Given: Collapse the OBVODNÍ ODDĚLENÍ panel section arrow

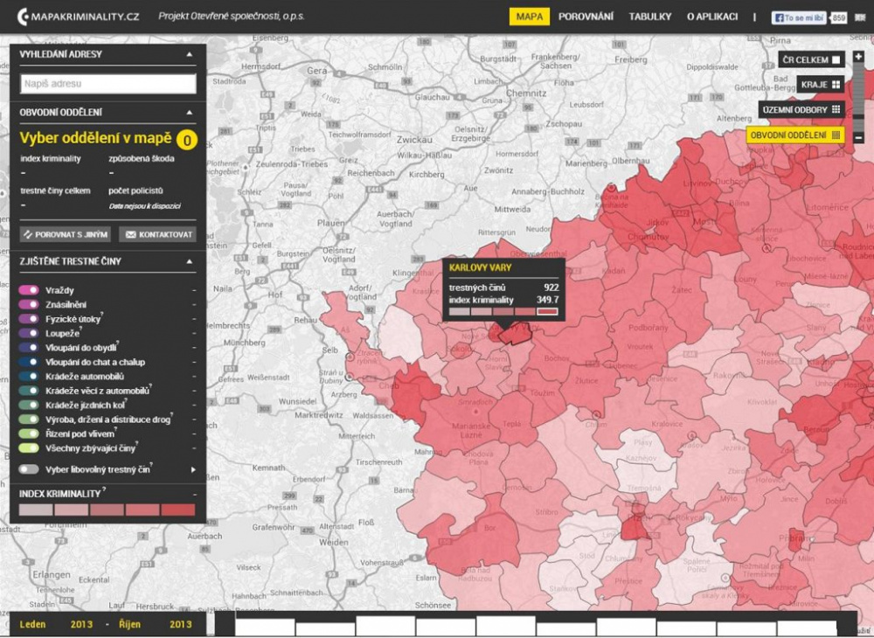Looking at the screenshot, I should [190, 112].
